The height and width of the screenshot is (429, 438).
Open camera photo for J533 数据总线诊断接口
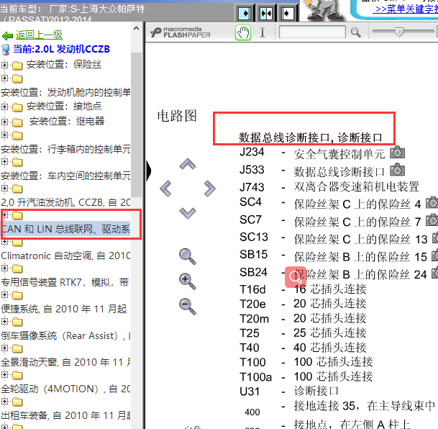coord(397,170)
